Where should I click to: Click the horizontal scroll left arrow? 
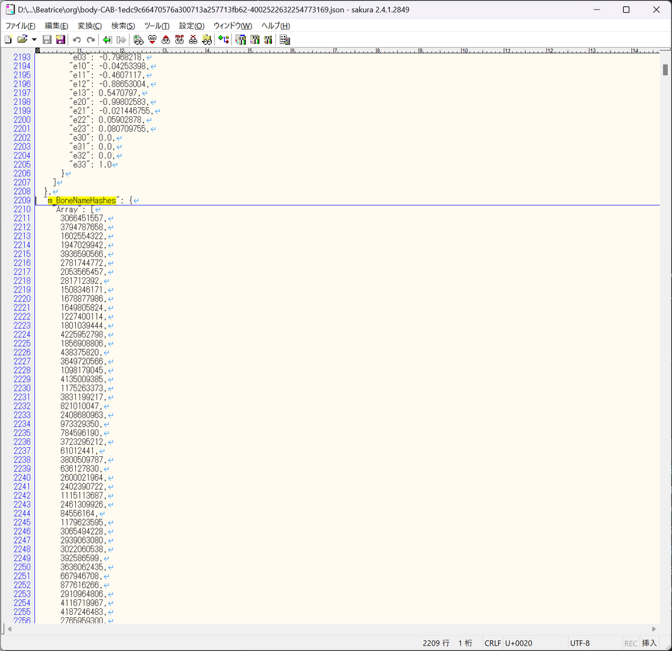[10, 629]
